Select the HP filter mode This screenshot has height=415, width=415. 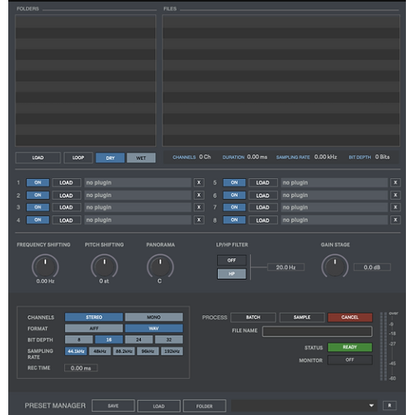click(x=232, y=274)
